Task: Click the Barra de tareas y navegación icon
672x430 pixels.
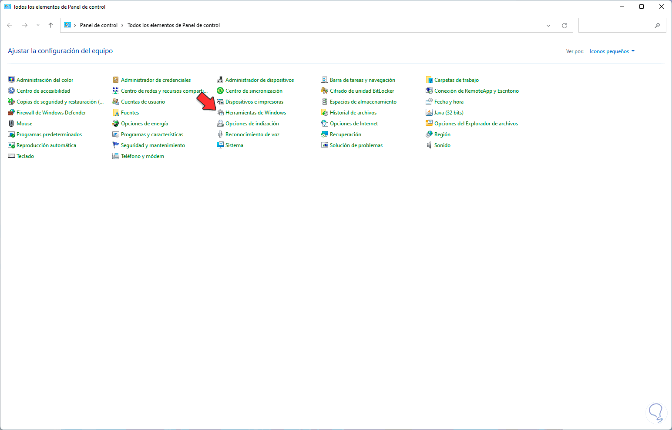Action: [x=325, y=80]
